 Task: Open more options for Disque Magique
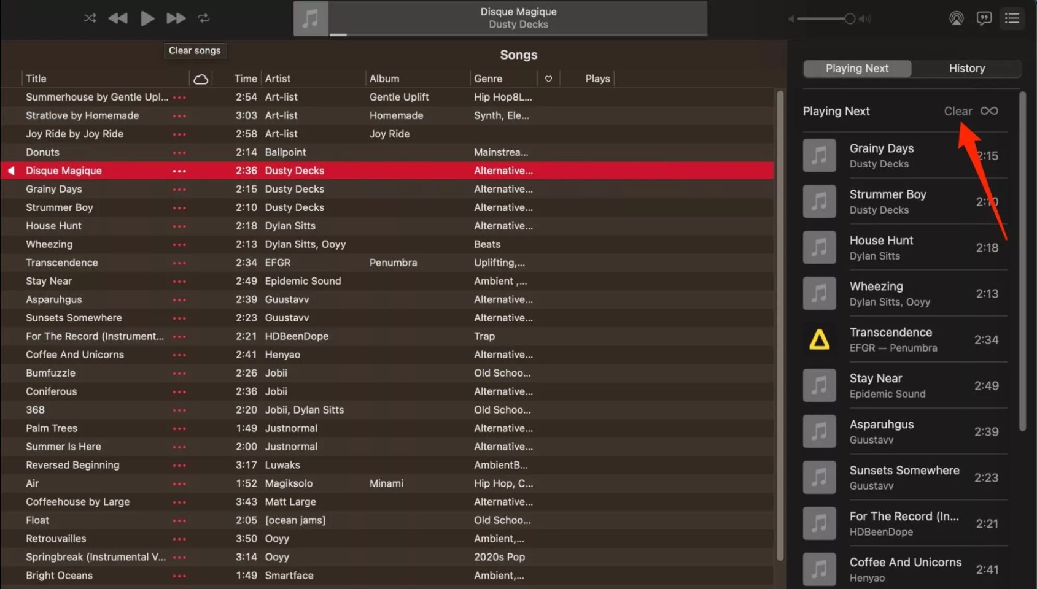(179, 171)
